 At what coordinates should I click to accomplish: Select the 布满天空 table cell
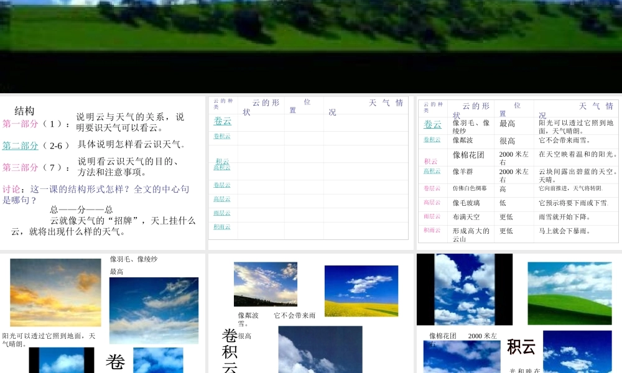(x=466, y=217)
